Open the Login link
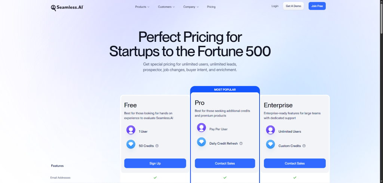The image size is (383, 183). [275, 6]
